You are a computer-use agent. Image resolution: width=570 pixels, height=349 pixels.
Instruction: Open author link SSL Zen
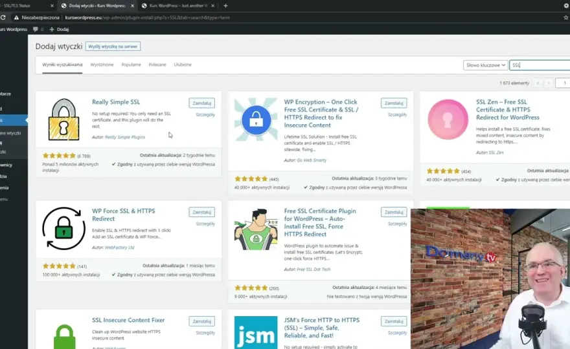pos(496,153)
